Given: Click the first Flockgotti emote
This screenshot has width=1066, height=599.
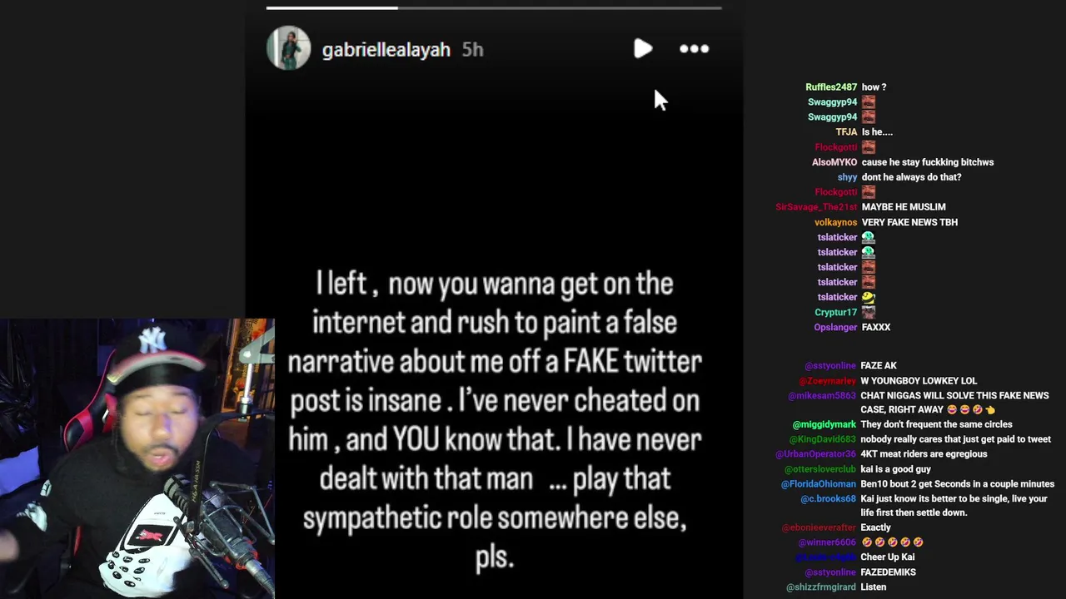Looking at the screenshot, I should click(869, 147).
